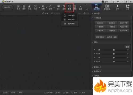Open the dropdown arrow next to 旋转

(x=54, y=7)
